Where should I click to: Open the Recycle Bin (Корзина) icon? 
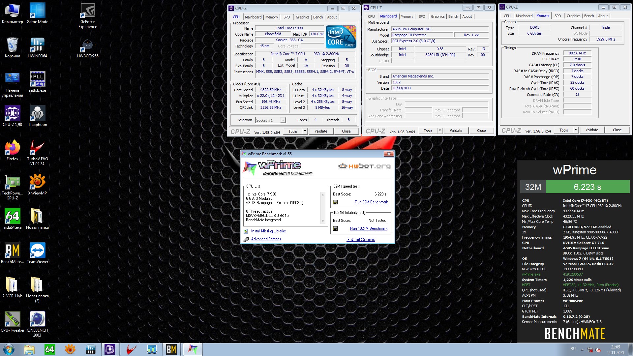click(12, 47)
